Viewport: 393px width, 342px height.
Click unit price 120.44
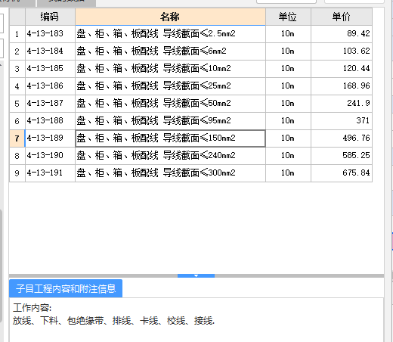click(x=342, y=69)
